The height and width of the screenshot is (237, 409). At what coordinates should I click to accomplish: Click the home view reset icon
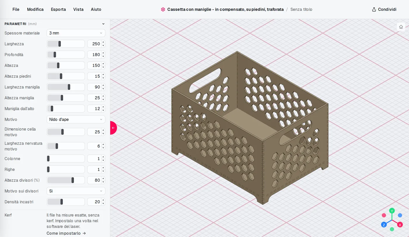[x=401, y=27]
